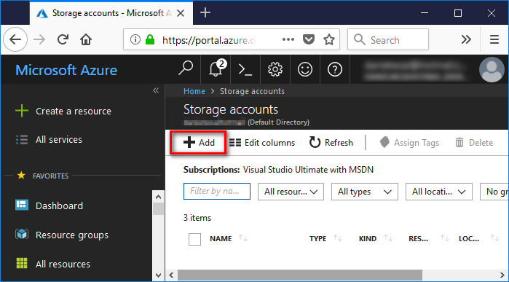This screenshot has width=509, height=282.
Task: Click Add storage account button
Action: [198, 143]
